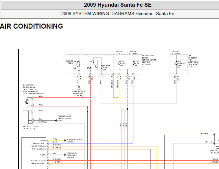Click the 'AIR CONDITIONING' heading

tap(31, 26)
